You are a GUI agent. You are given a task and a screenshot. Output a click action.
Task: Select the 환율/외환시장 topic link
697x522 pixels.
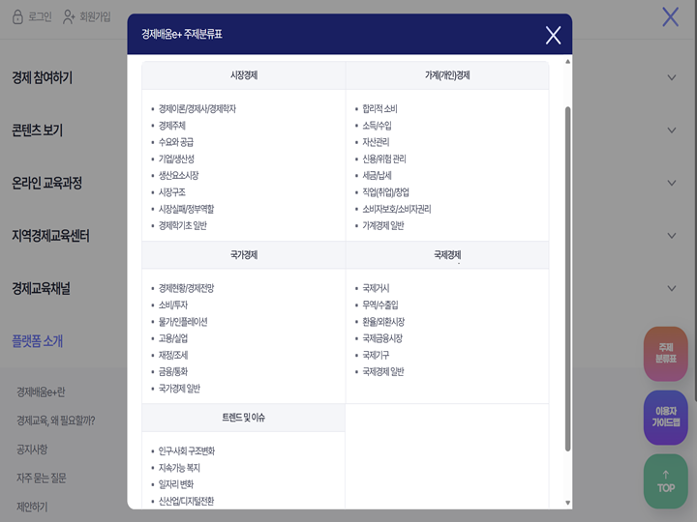click(382, 322)
